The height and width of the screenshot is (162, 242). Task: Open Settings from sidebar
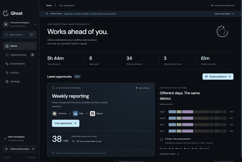pyautogui.click(x=20, y=81)
